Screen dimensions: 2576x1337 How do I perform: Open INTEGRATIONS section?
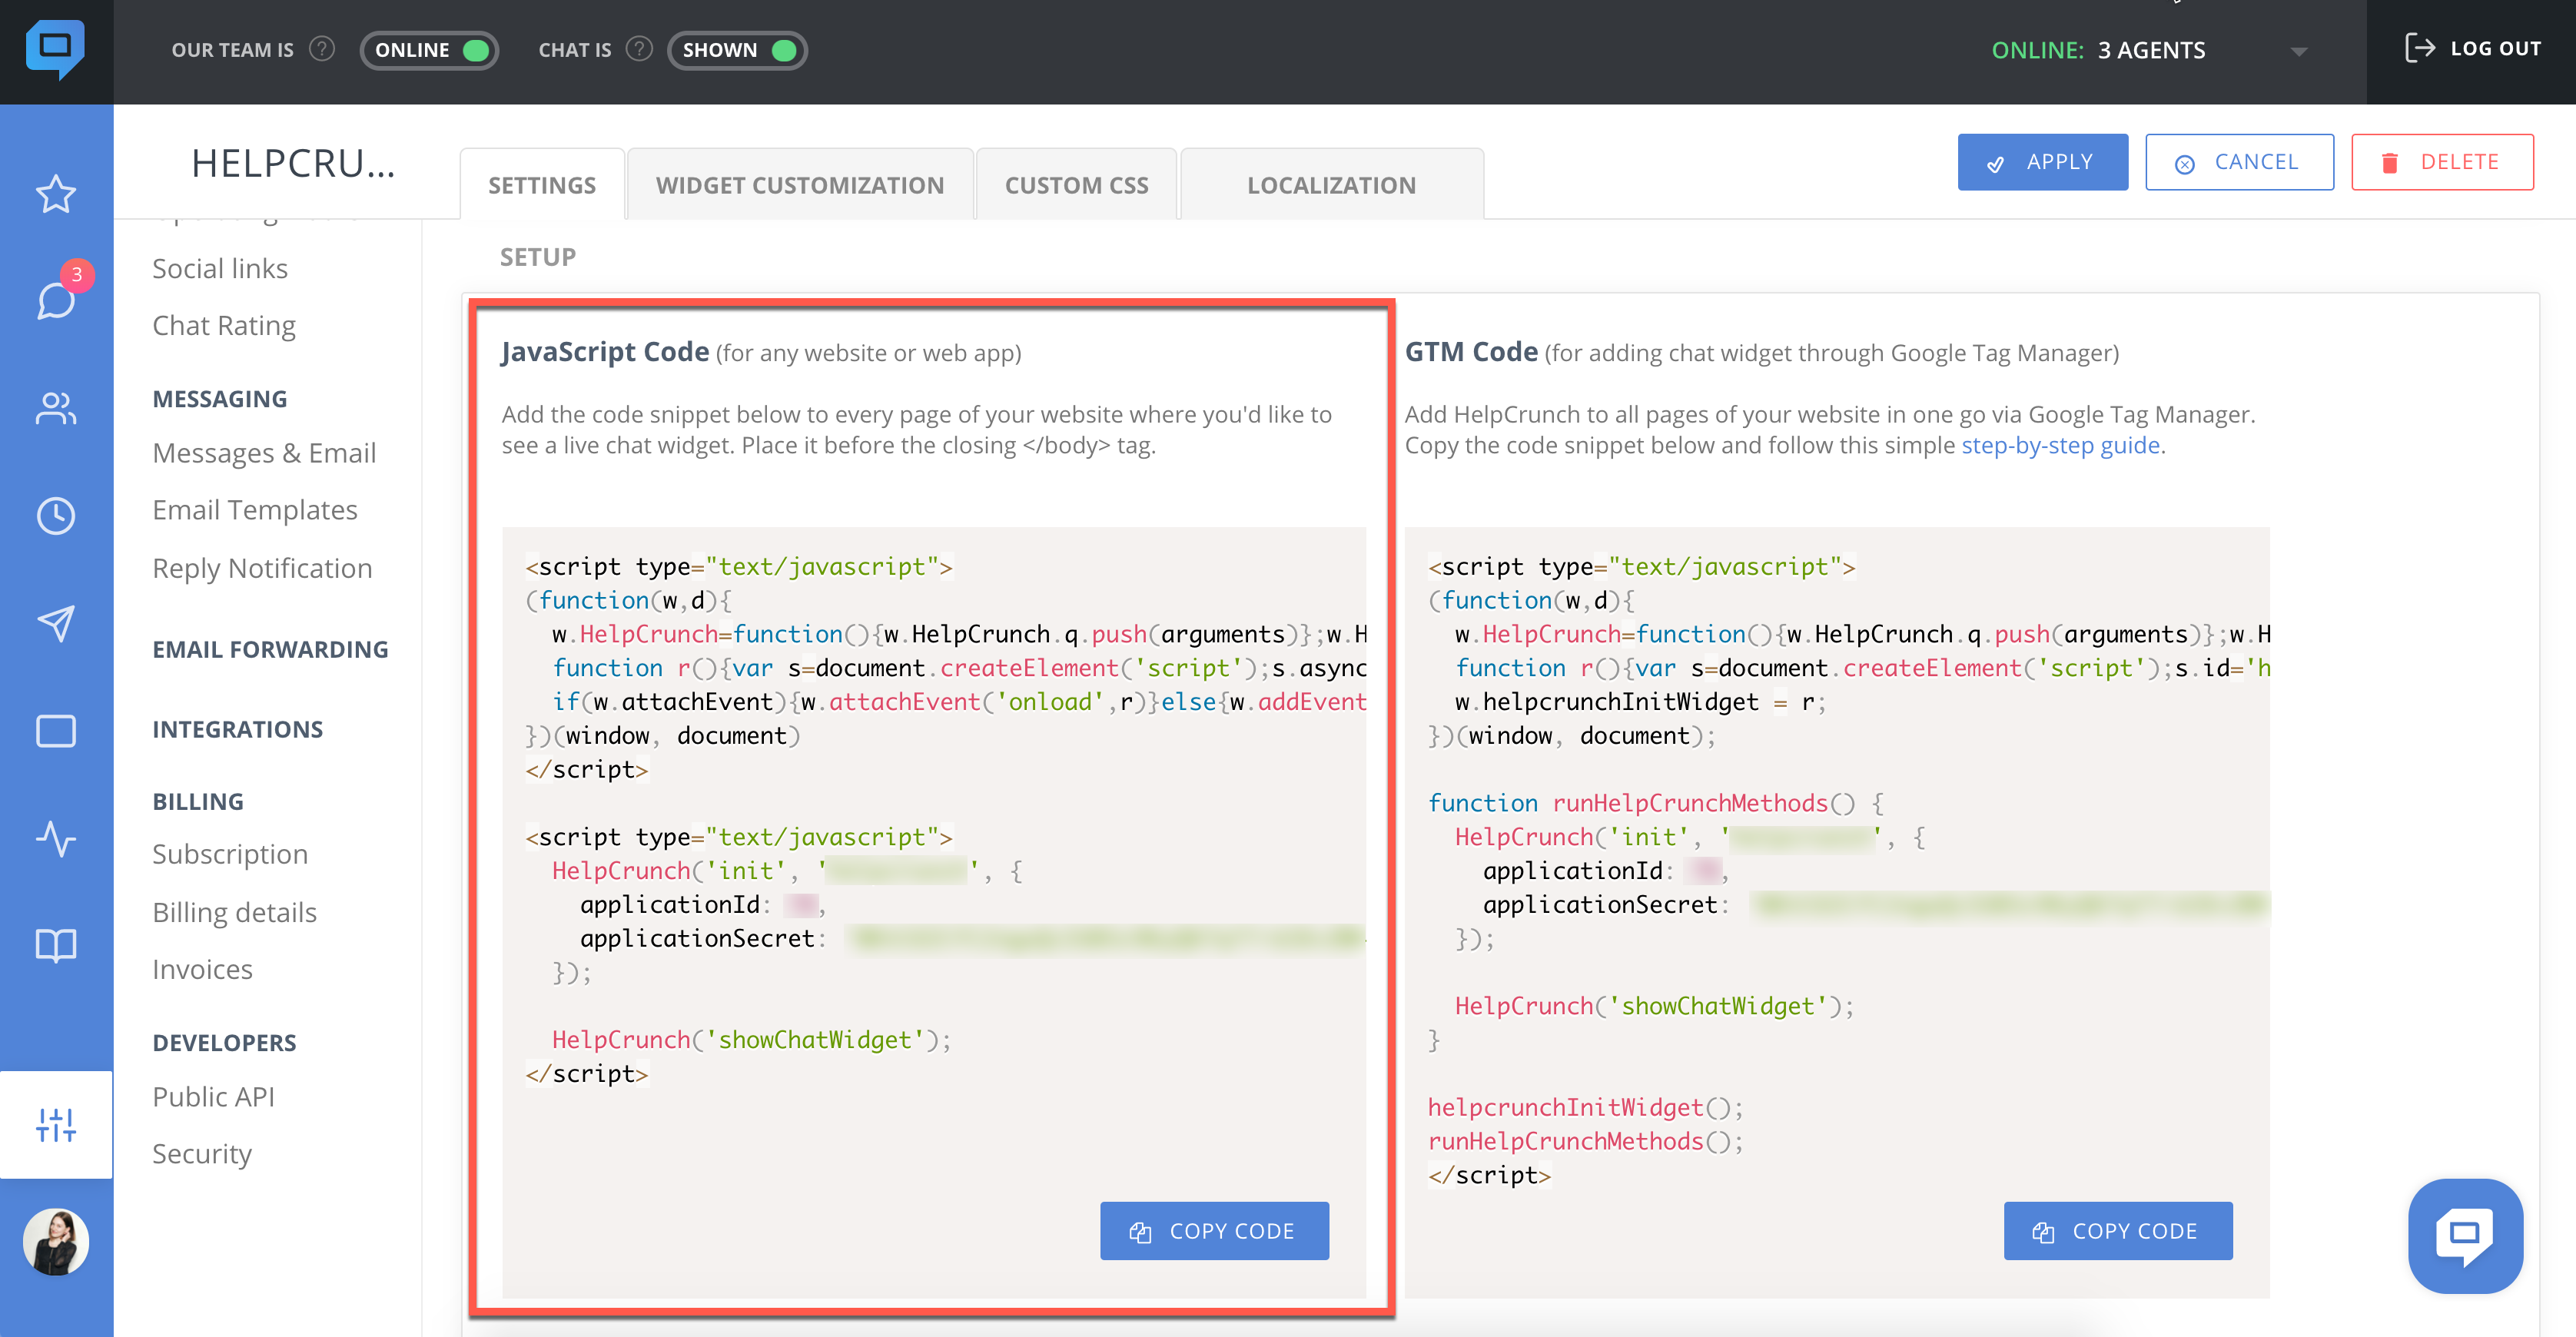click(x=238, y=729)
